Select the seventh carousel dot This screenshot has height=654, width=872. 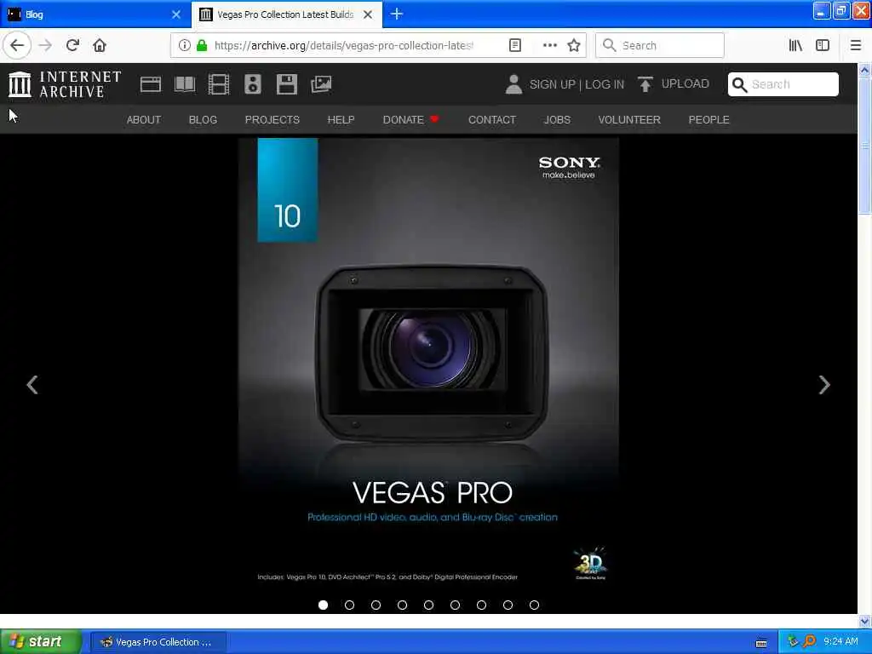click(x=482, y=605)
